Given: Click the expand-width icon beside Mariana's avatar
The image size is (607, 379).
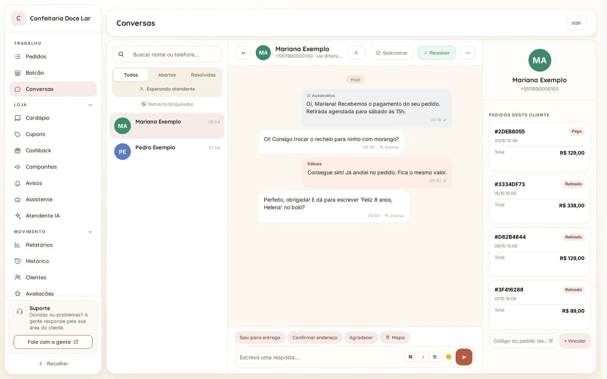Looking at the screenshot, I should [x=243, y=53].
